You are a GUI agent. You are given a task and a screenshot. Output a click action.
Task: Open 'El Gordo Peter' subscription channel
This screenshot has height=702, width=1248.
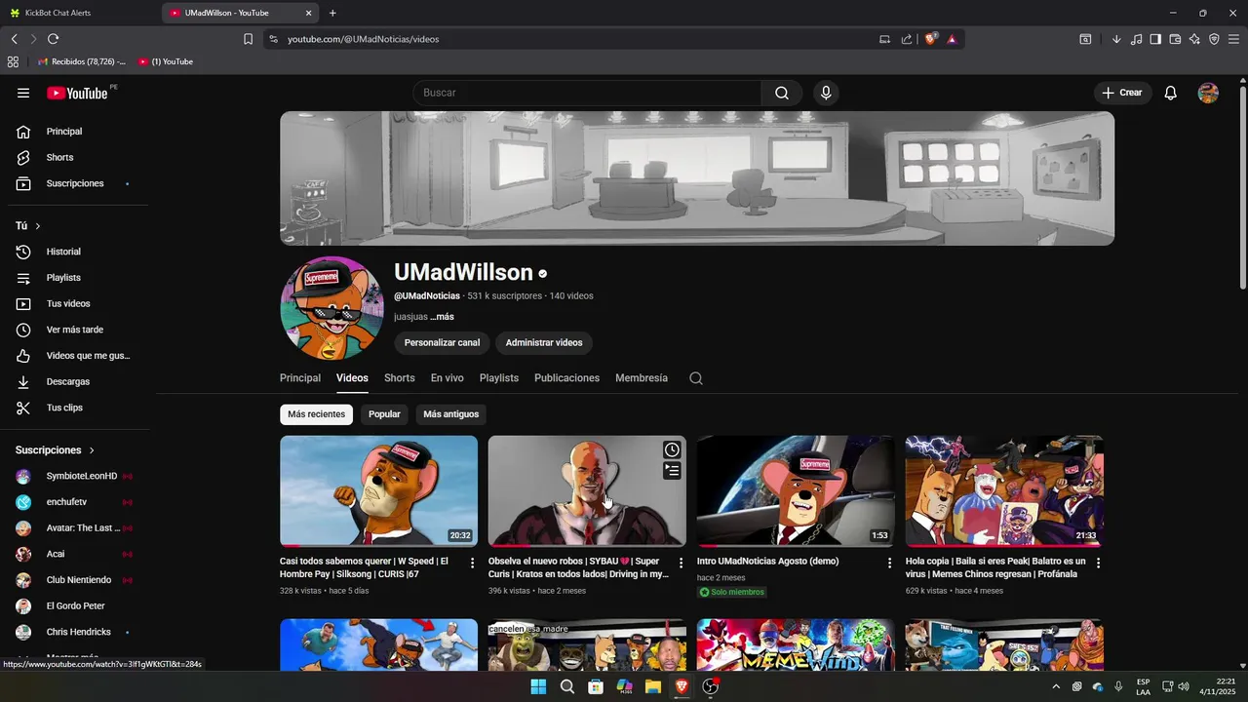74,606
